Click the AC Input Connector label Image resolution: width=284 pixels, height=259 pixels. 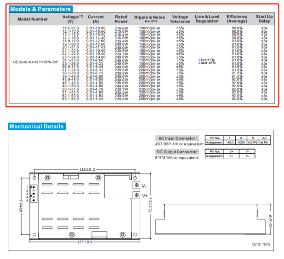[x=178, y=138]
